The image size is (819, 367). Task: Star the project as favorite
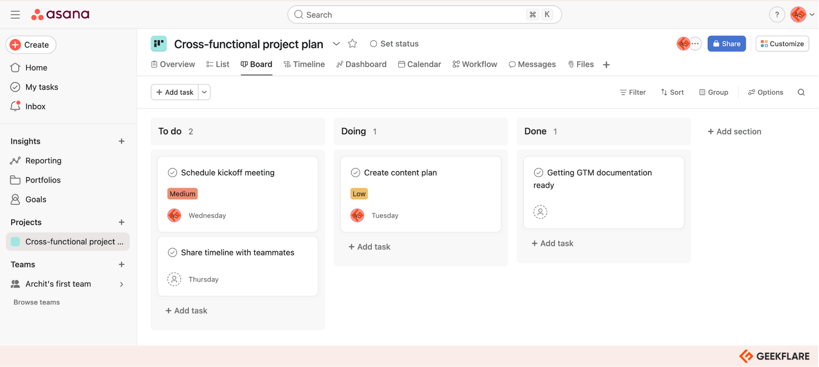[352, 44]
